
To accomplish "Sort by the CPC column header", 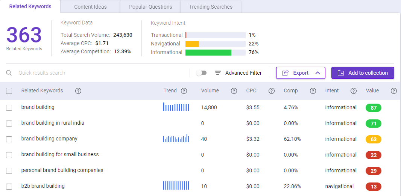I will pos(251,90).
